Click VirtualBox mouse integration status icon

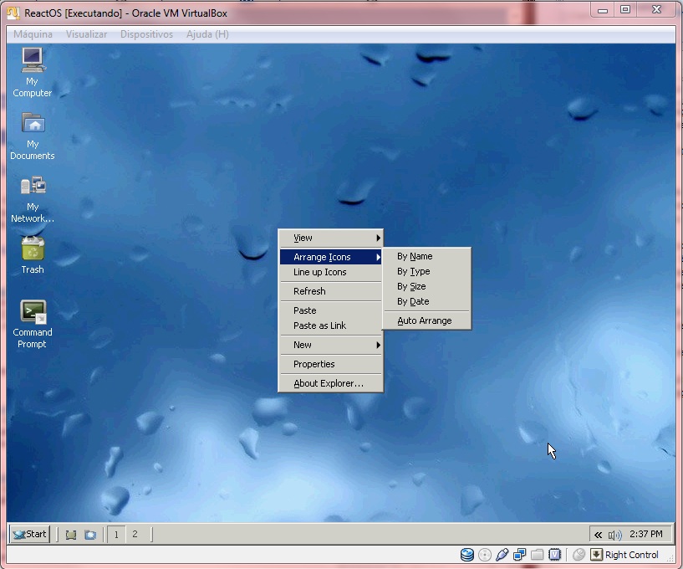[x=579, y=555]
